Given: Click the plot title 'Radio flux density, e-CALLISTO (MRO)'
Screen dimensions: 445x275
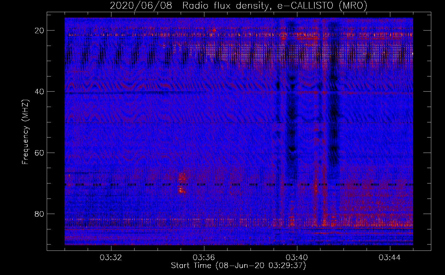Looking at the screenshot, I should [274, 6].
